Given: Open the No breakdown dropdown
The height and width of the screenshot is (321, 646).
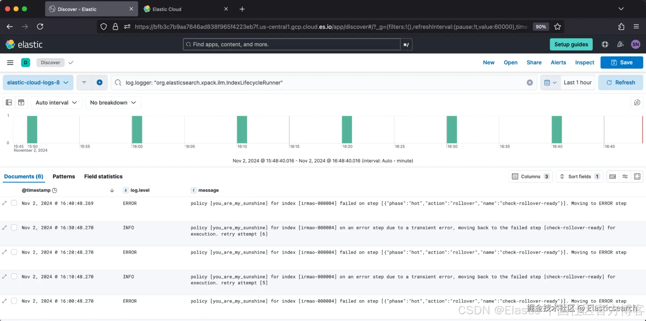Looking at the screenshot, I should pos(113,103).
